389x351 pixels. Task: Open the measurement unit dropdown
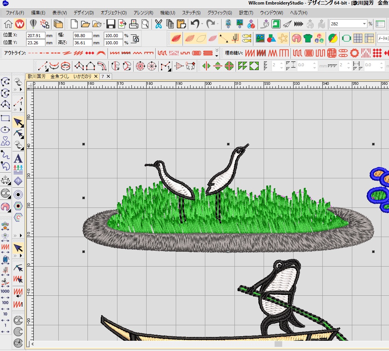tap(383, 38)
